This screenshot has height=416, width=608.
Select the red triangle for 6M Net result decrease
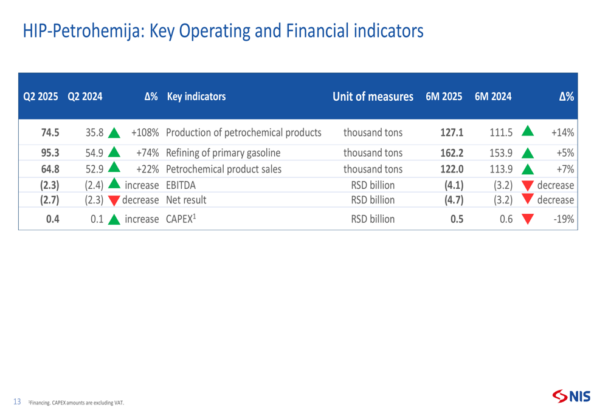[x=528, y=199]
